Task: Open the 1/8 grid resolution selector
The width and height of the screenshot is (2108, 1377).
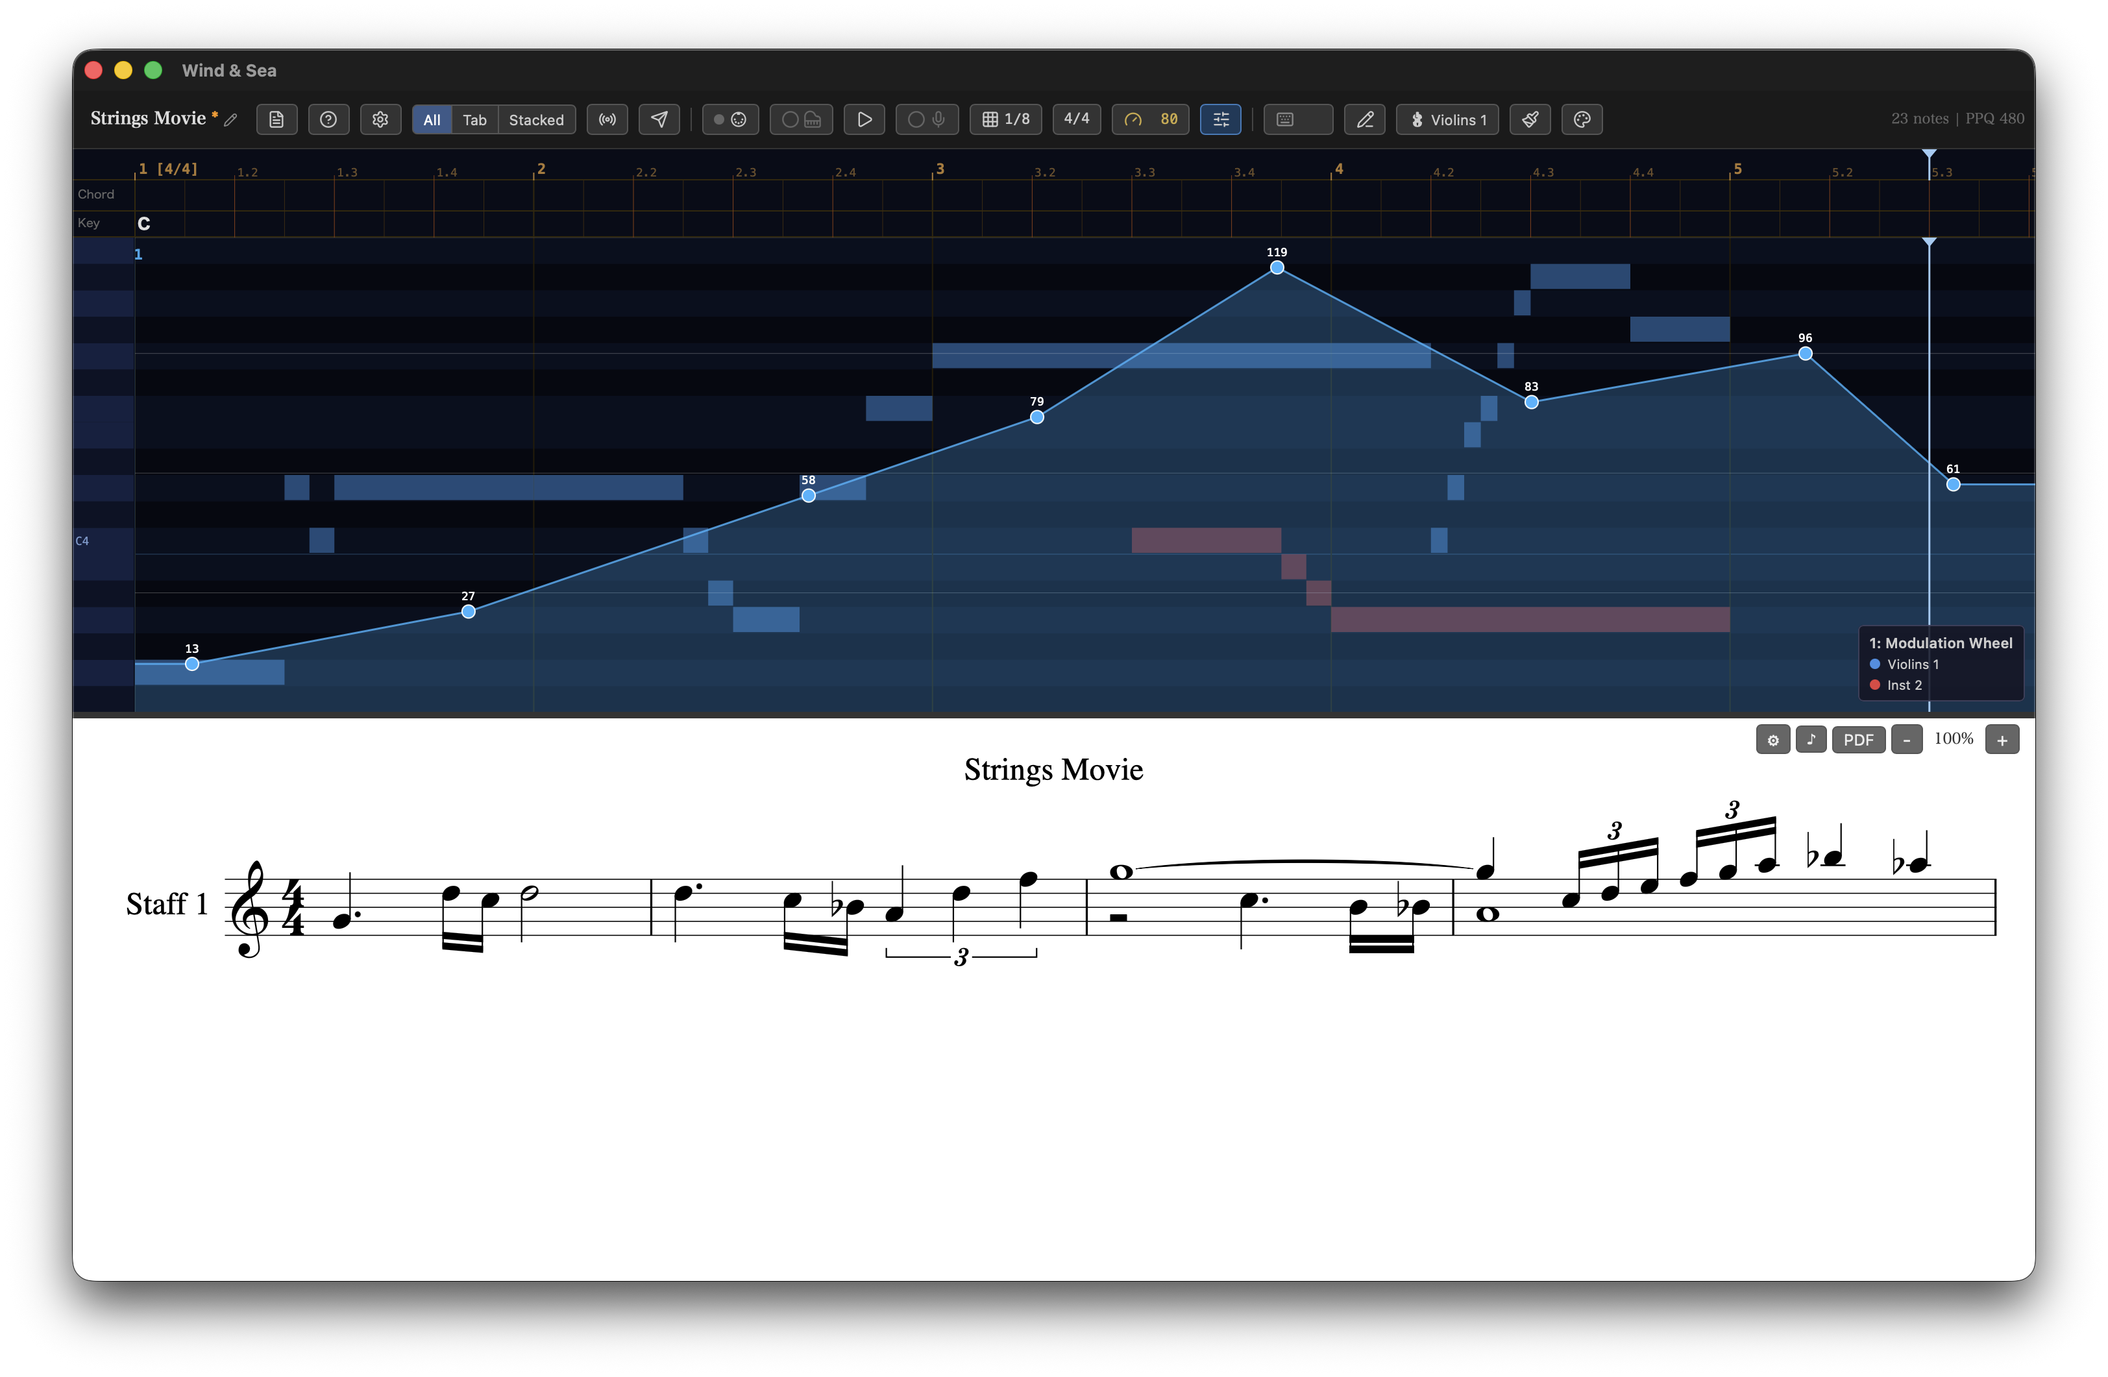Action: coord(1005,119)
